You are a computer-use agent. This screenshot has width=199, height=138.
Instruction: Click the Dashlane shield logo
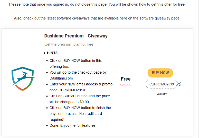23,79
